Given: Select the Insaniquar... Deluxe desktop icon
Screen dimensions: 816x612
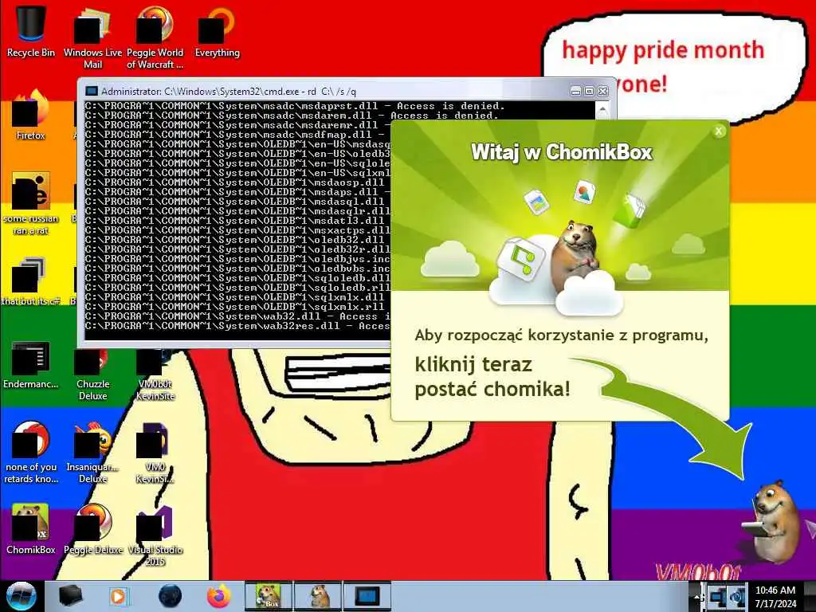Looking at the screenshot, I should click(92, 453).
